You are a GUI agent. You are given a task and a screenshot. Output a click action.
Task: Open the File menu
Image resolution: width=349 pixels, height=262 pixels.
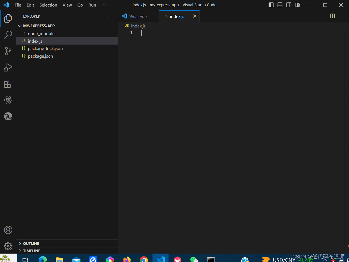18,5
